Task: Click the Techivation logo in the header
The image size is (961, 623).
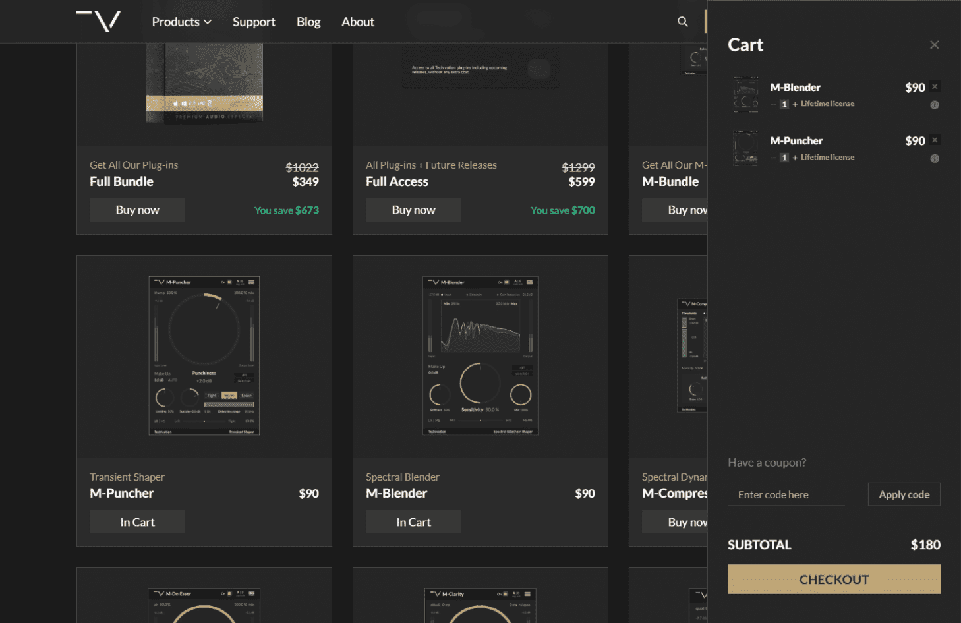Action: tap(99, 21)
